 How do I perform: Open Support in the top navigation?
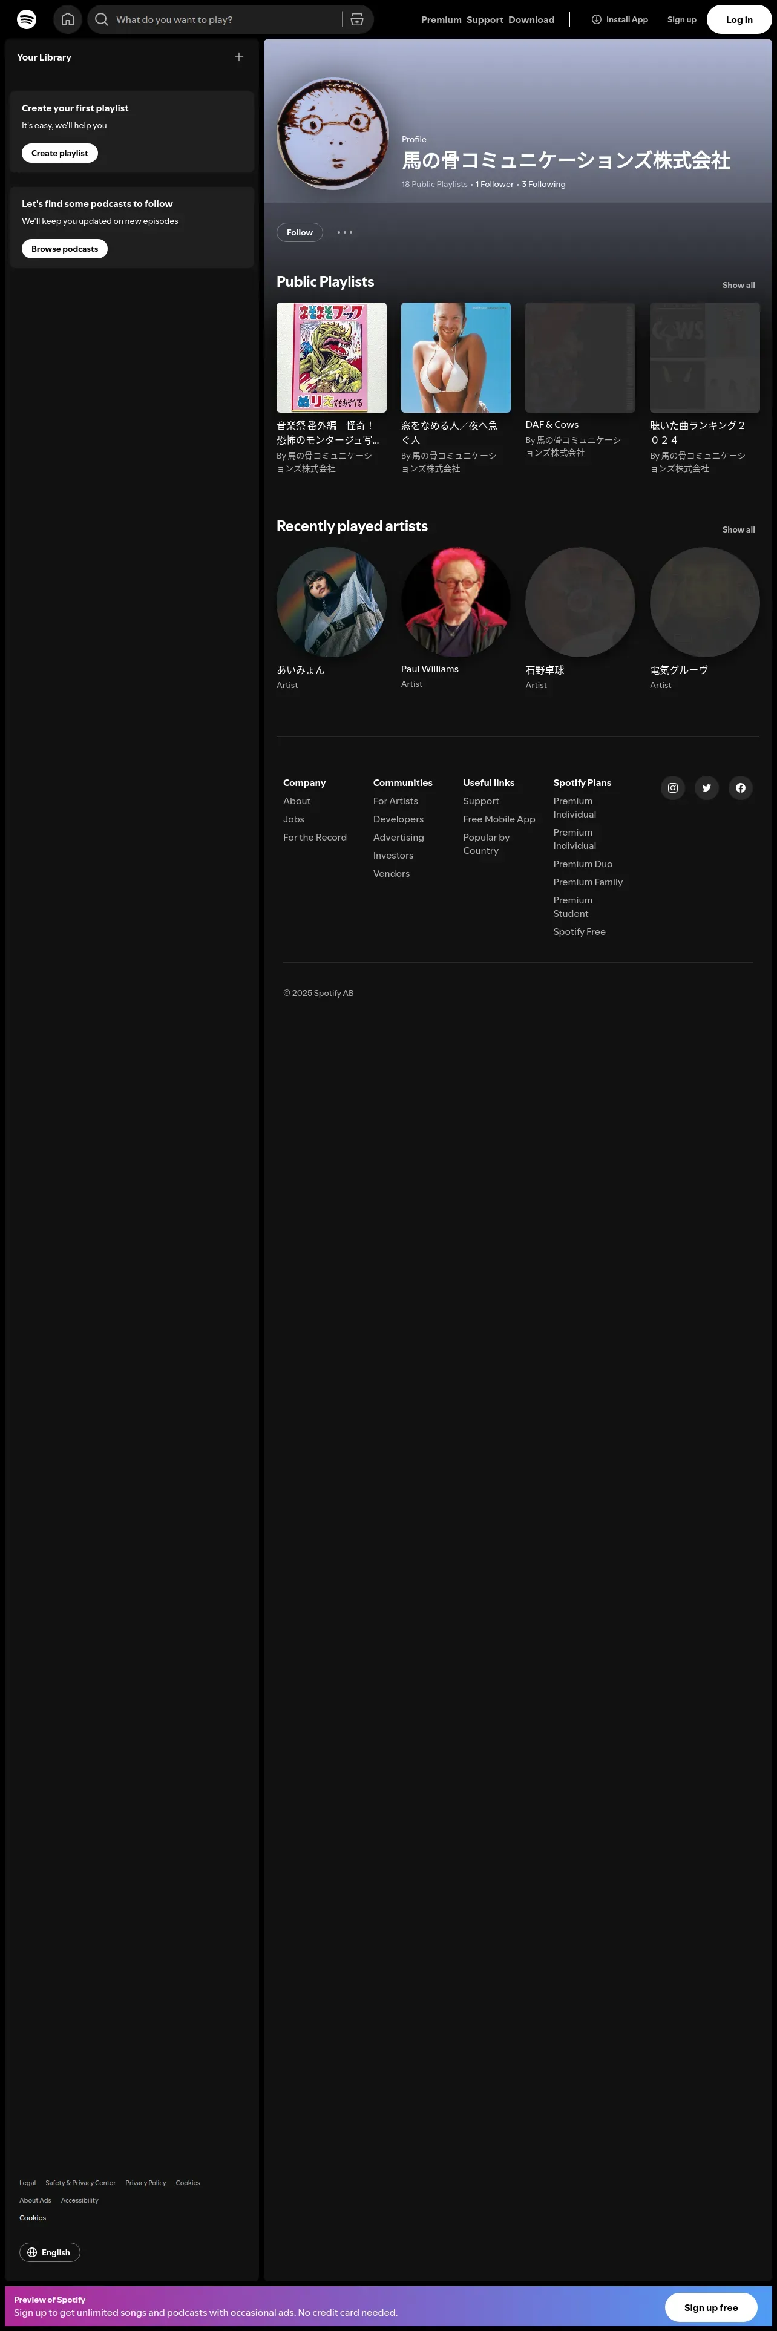485,19
